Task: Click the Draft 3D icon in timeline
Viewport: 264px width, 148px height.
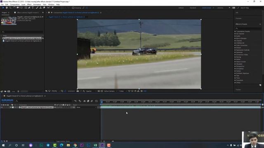Action: click(80, 101)
